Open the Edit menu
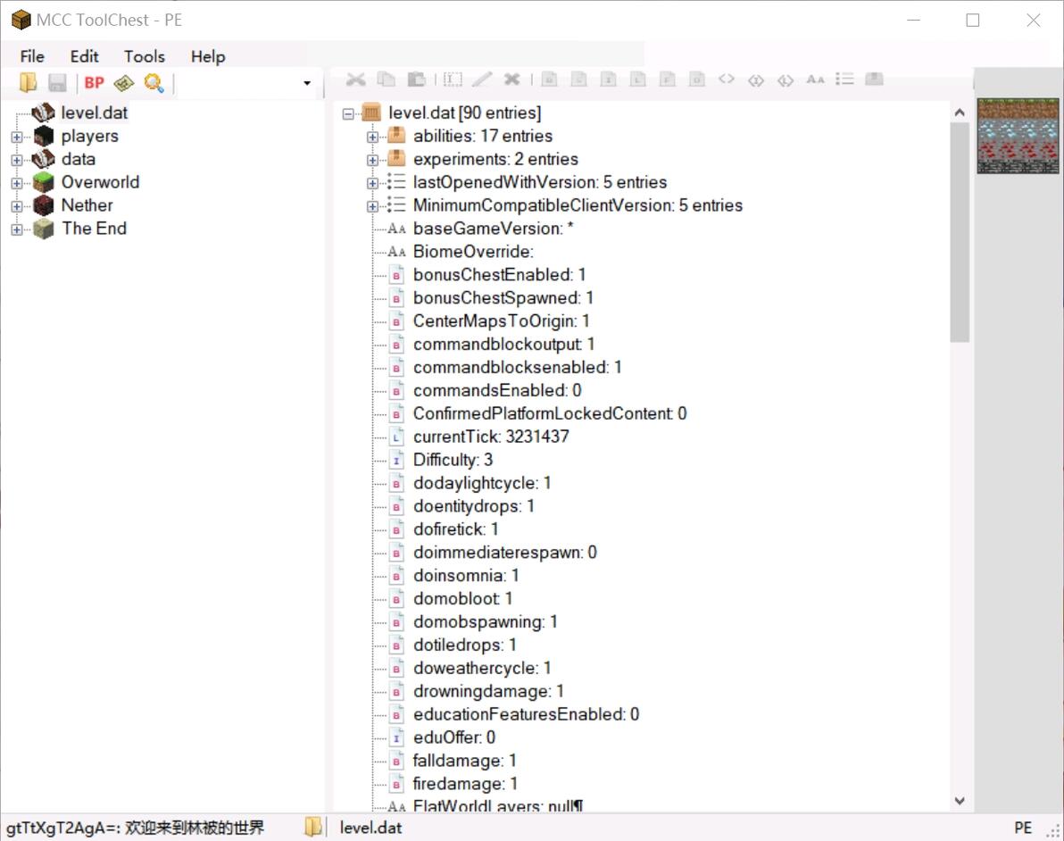This screenshot has height=841, width=1064. pos(85,56)
